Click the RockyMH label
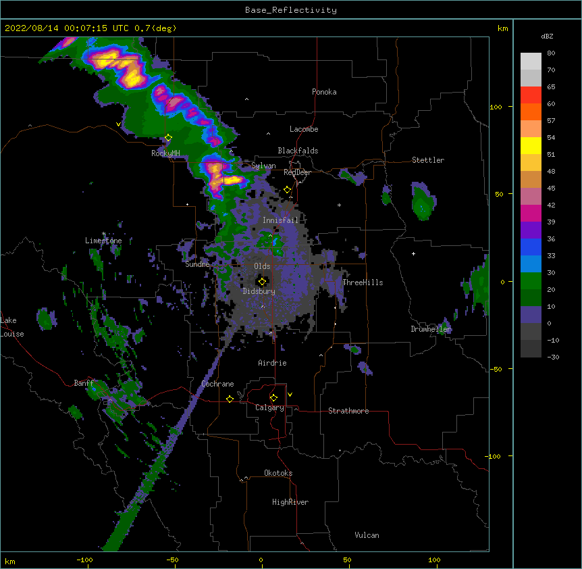This screenshot has height=569, width=582. coord(165,153)
